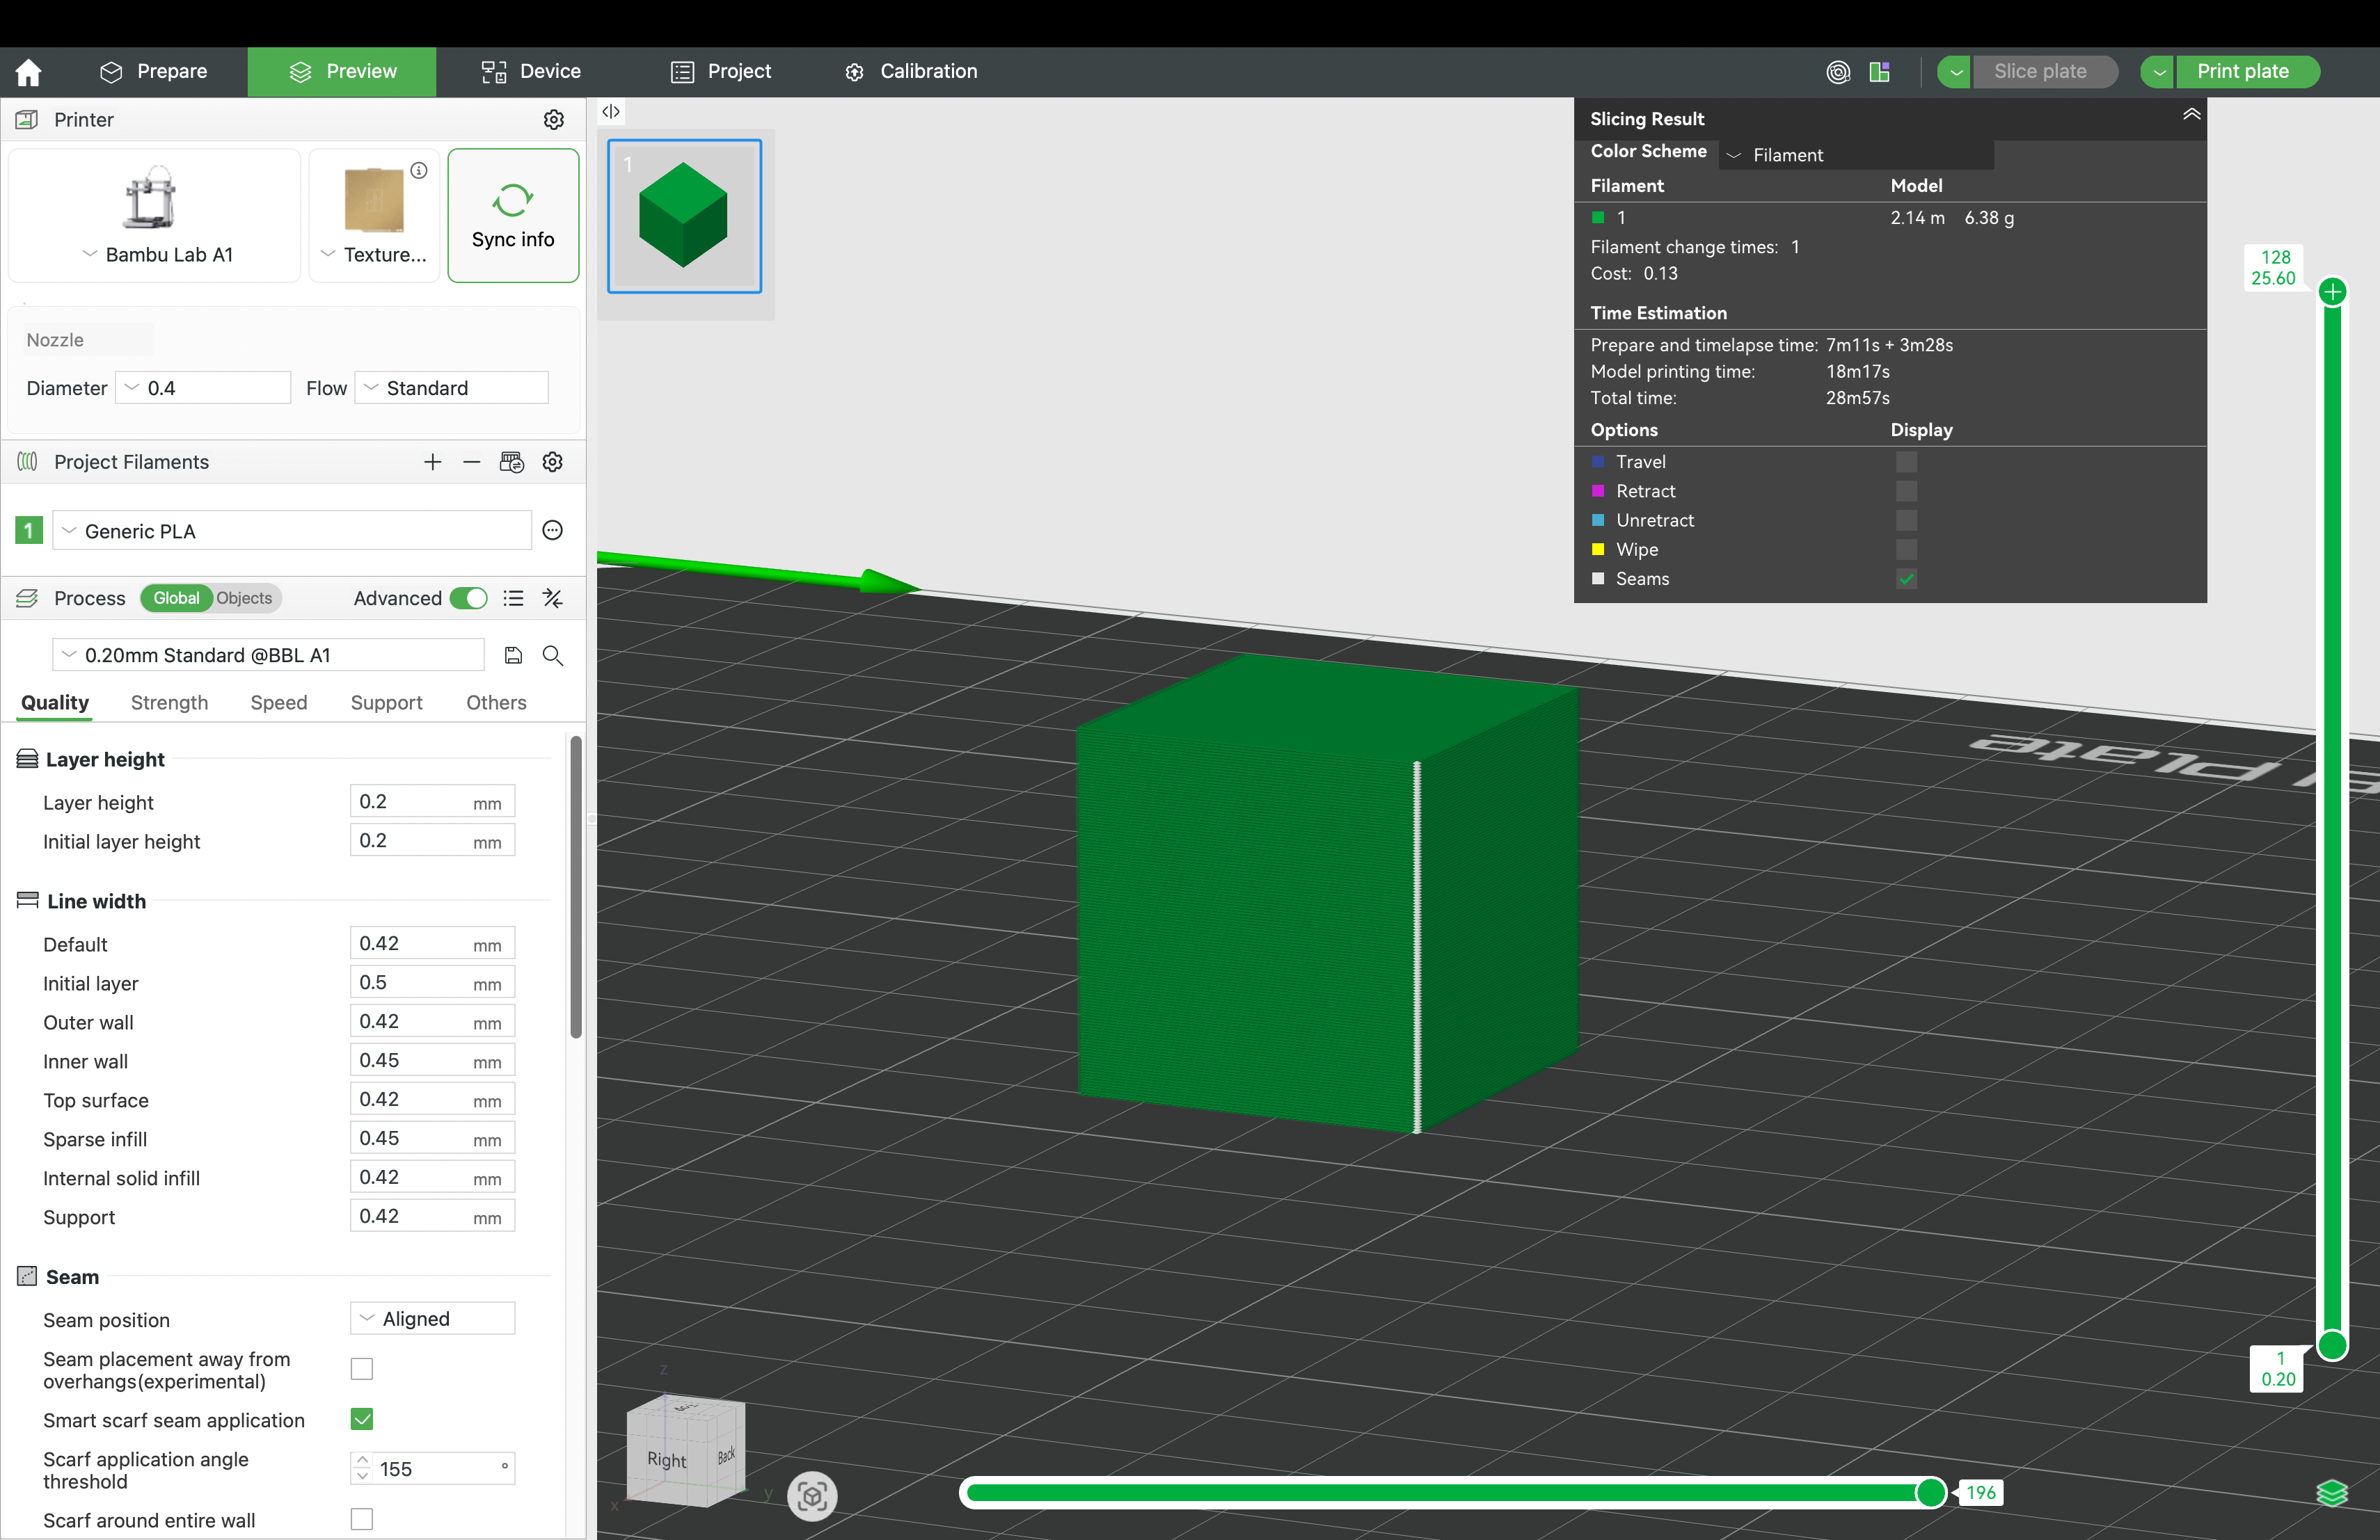This screenshot has height=1540, width=2380.
Task: Click the compare presets icon
Action: [552, 597]
